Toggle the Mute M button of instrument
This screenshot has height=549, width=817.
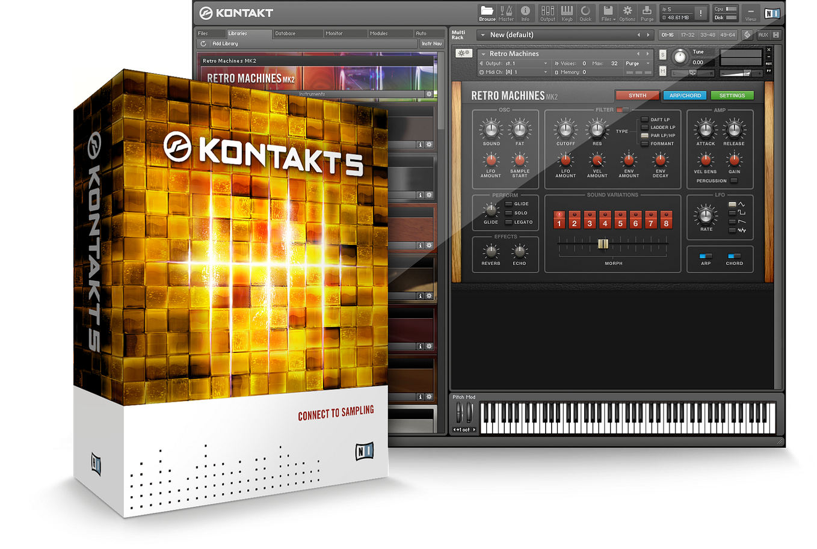663,71
